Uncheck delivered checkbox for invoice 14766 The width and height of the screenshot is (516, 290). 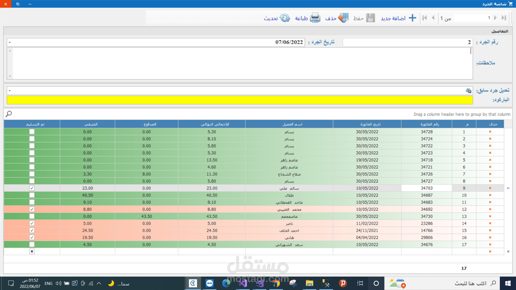coord(32,230)
